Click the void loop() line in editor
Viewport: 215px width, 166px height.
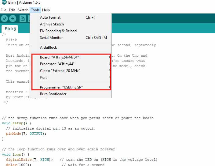16,154
